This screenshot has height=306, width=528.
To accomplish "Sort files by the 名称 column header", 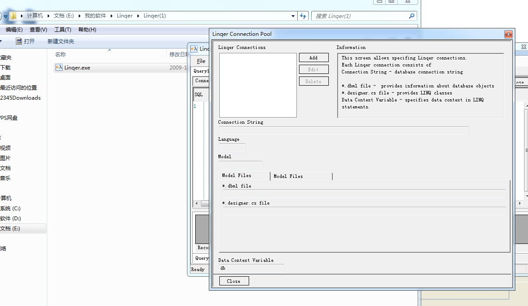I will (60, 55).
